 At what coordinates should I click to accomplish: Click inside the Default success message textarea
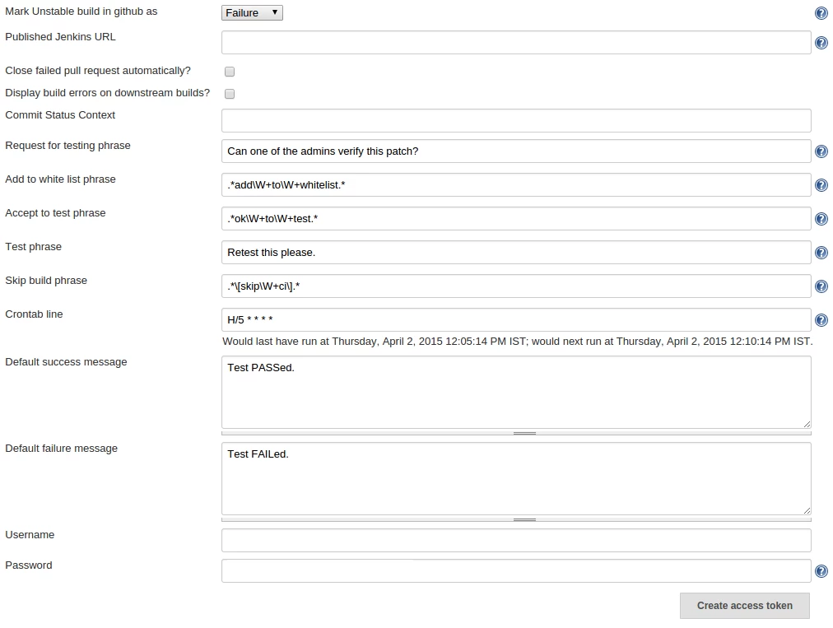click(x=516, y=392)
